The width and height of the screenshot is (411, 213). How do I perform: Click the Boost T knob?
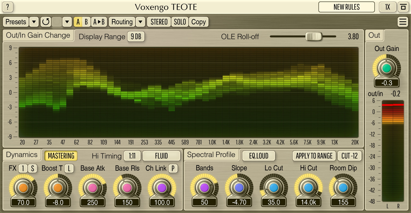(58, 188)
